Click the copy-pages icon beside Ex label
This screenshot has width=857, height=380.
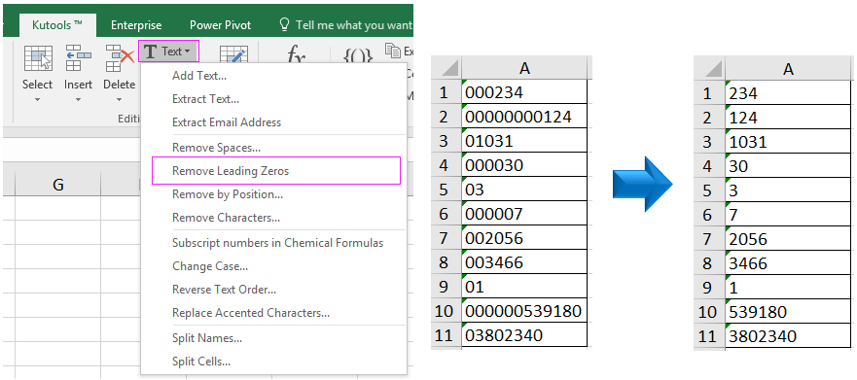click(393, 51)
